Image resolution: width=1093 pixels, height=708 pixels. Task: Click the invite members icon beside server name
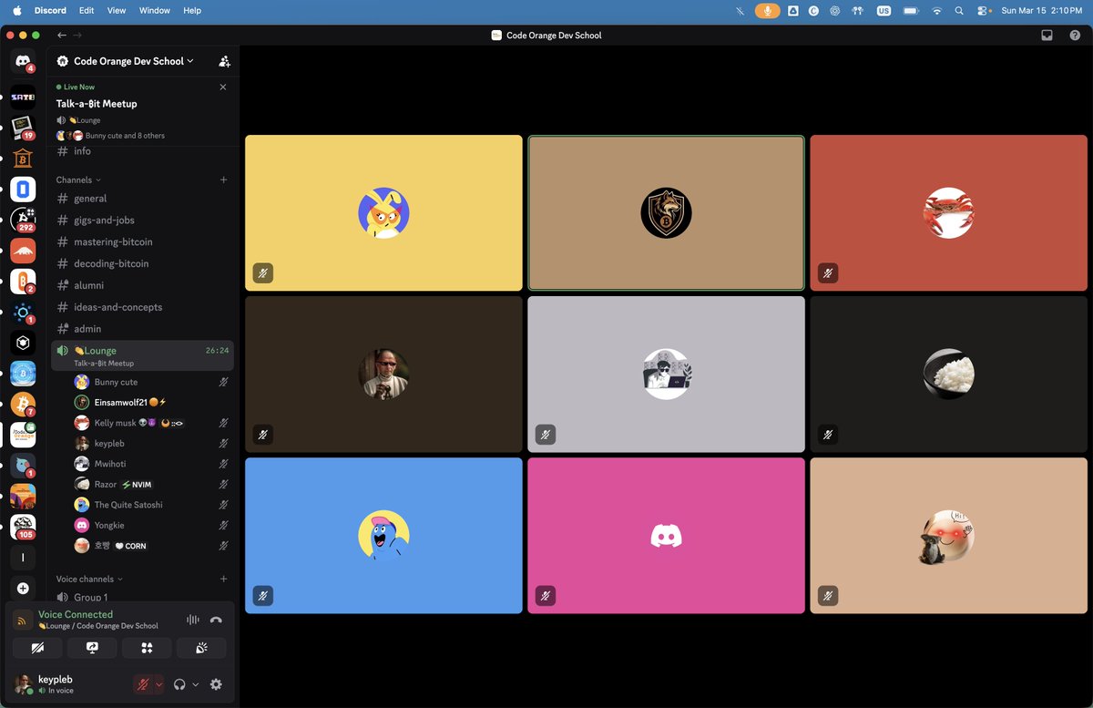tap(224, 61)
